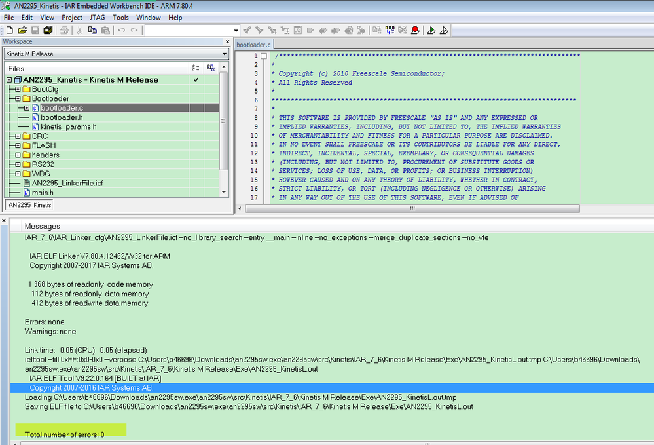The height and width of the screenshot is (445, 654).
Task: Open the Help menu
Action: coord(175,18)
